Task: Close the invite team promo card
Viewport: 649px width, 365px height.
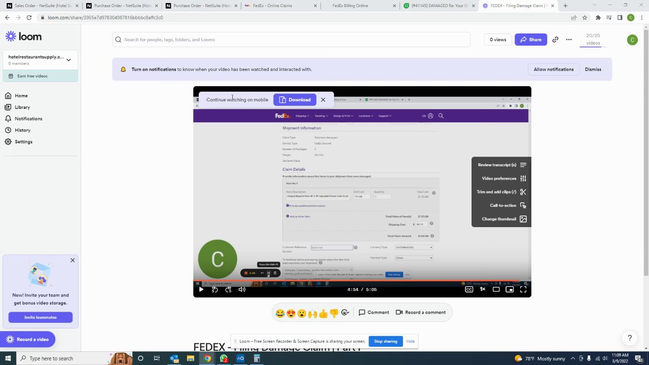Action: [x=73, y=260]
